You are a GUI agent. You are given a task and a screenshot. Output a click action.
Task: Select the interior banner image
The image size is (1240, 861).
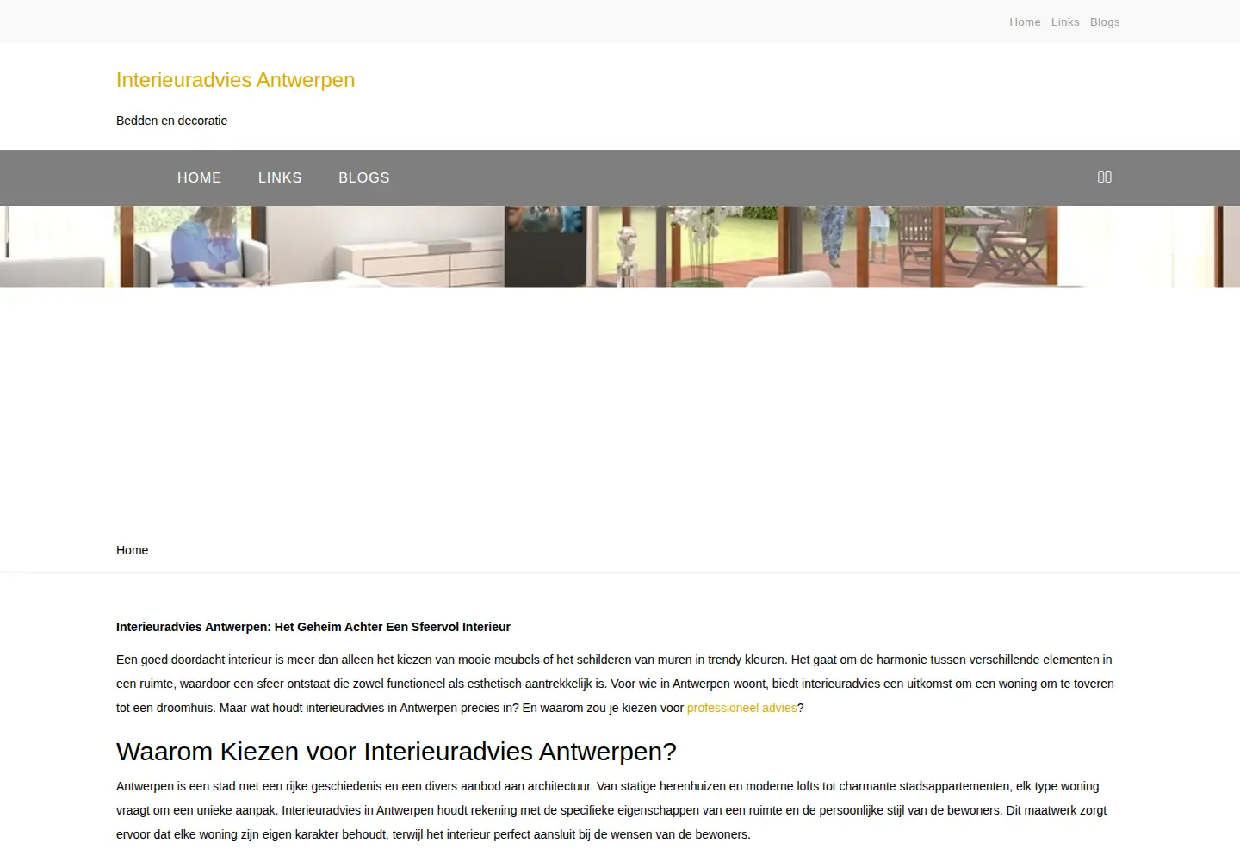click(620, 246)
